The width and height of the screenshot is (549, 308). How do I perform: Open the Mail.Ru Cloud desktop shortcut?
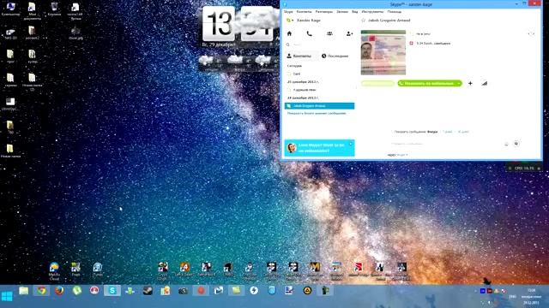tap(54, 271)
